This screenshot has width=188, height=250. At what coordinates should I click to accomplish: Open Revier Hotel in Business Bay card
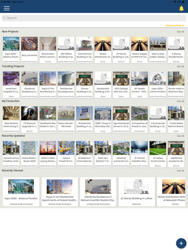176,85
